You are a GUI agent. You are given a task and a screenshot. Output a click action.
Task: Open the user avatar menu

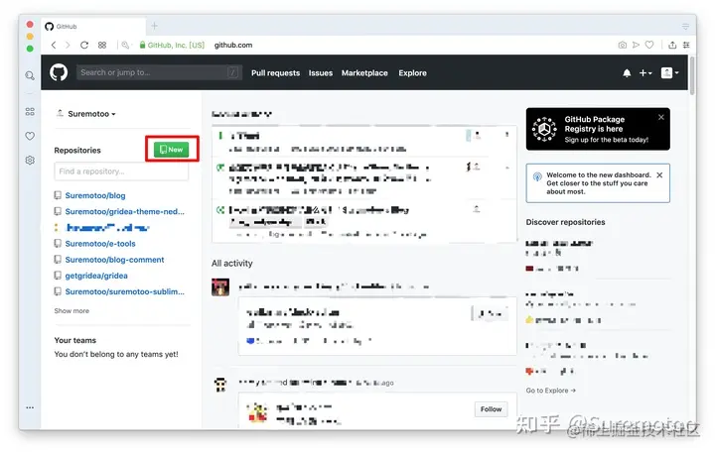tap(670, 72)
